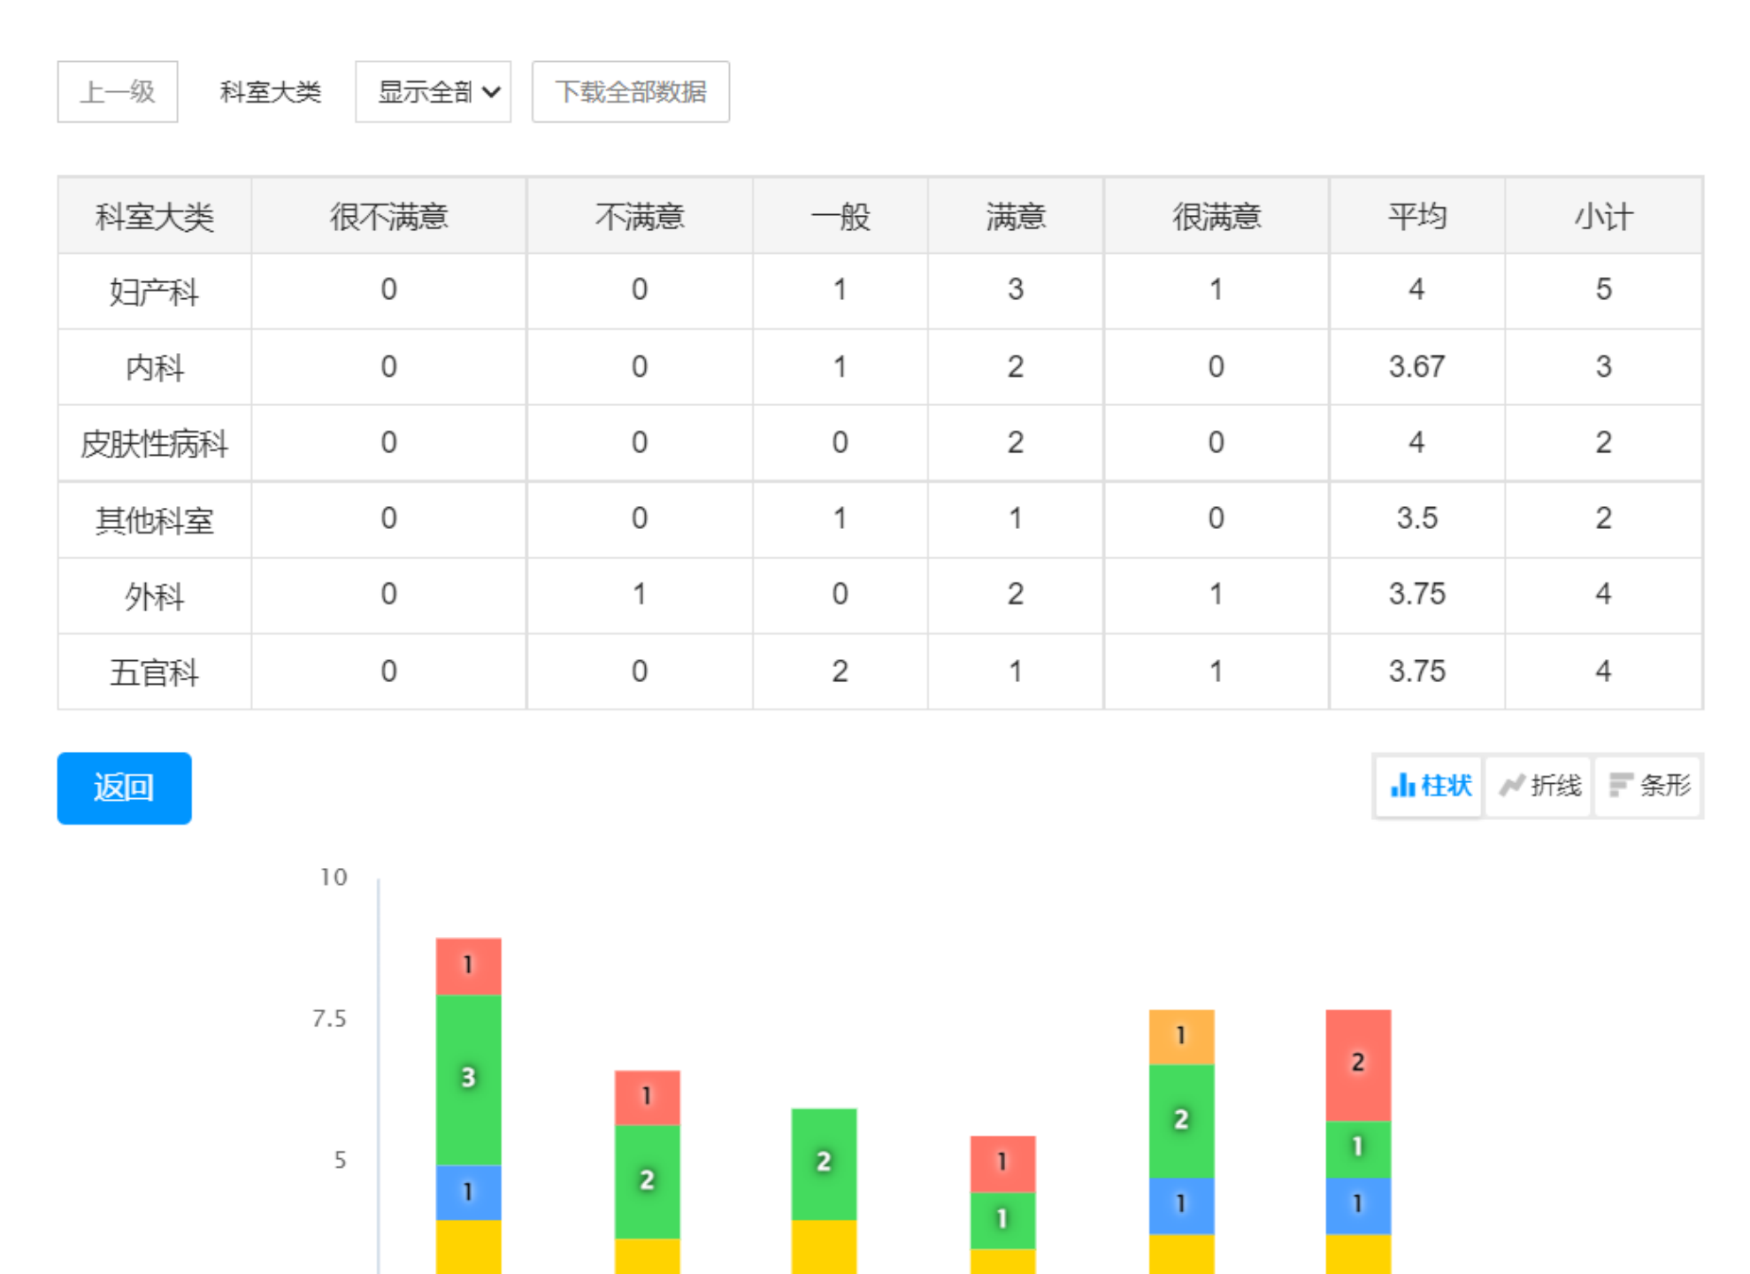Click the green segment labeled 1 in last bar
1750x1274 pixels.
(x=1358, y=1149)
